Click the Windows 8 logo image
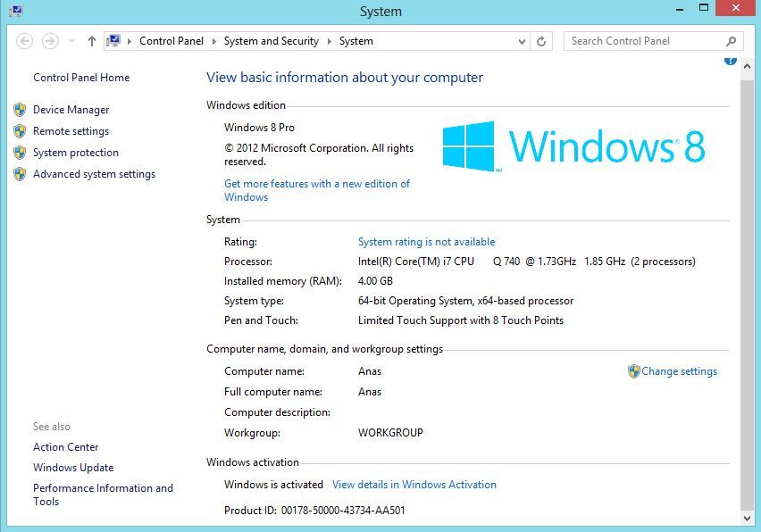 pos(573,146)
